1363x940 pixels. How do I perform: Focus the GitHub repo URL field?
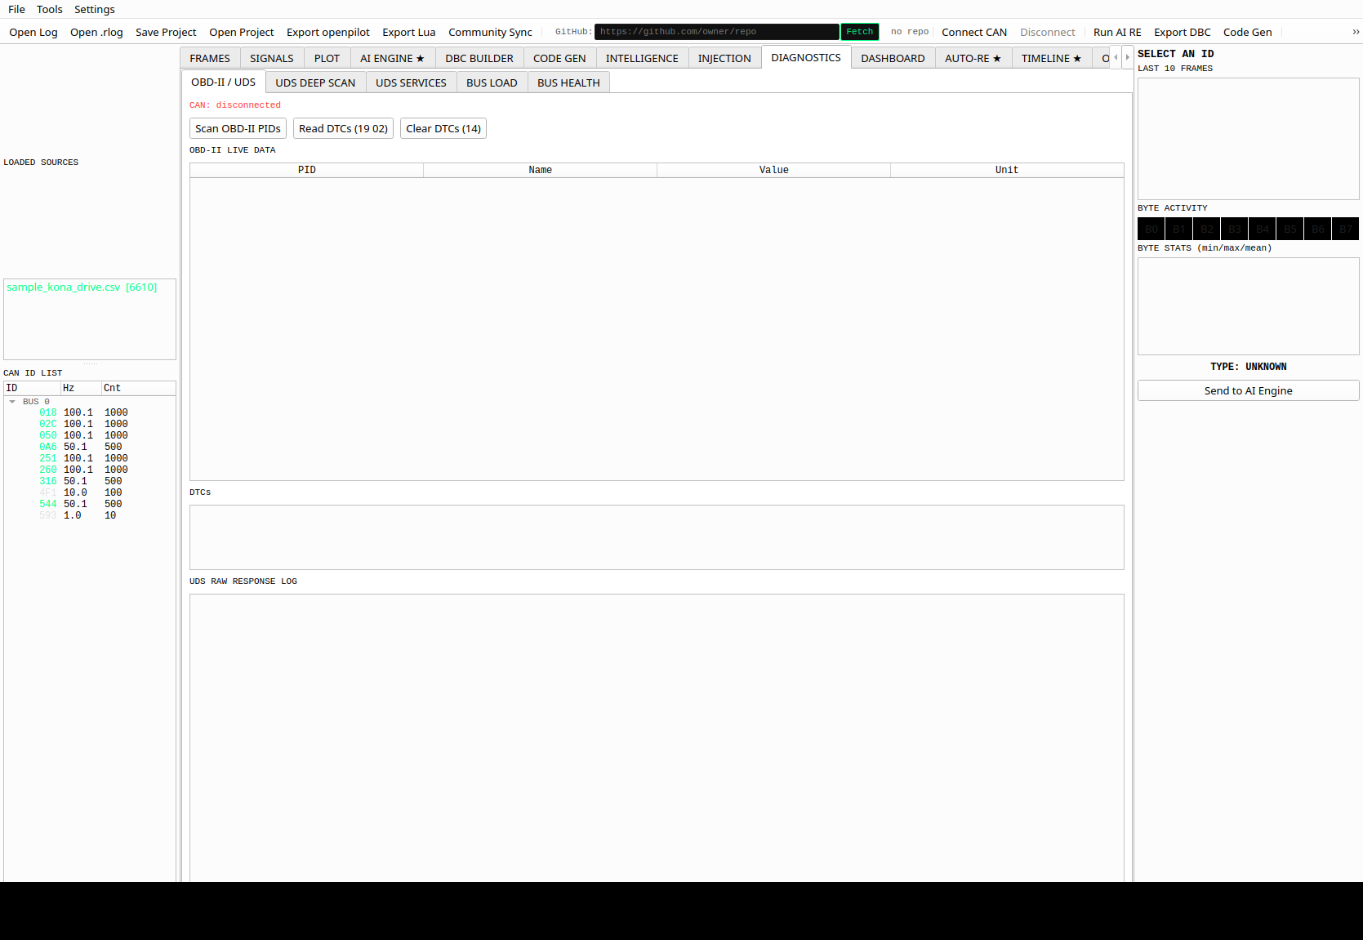[x=716, y=32]
